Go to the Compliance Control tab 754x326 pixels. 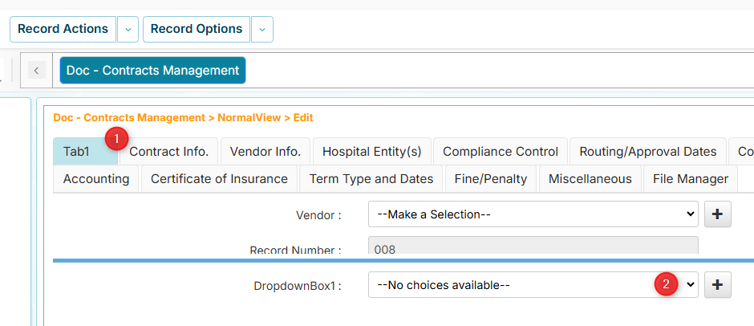[501, 152]
